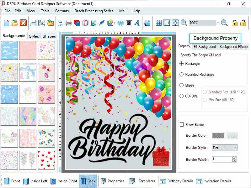251x188 pixels.
Task: Switch to the Shapes tab
Action: [49, 36]
